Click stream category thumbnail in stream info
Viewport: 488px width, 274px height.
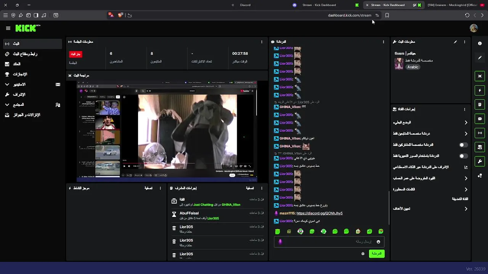pyautogui.click(x=399, y=64)
